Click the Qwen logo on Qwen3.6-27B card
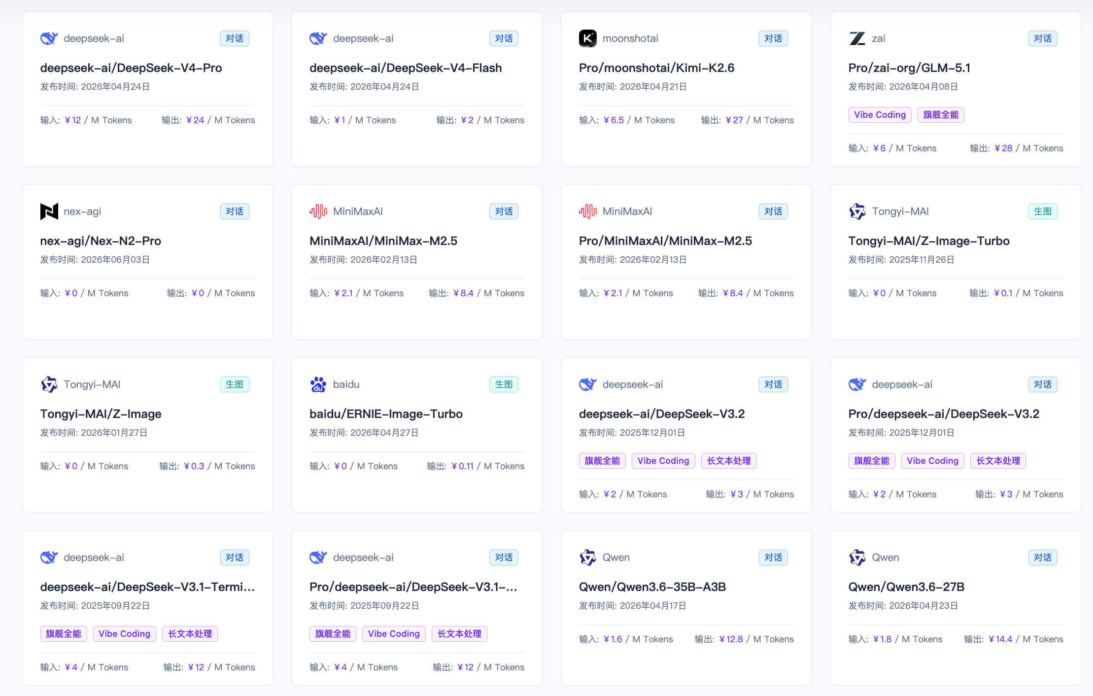This screenshot has height=696, width=1093. (x=857, y=557)
